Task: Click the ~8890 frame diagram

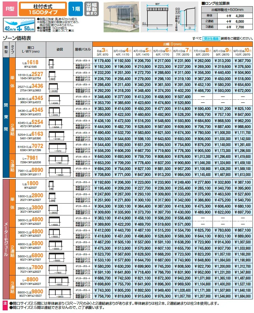Action: (x=60, y=172)
